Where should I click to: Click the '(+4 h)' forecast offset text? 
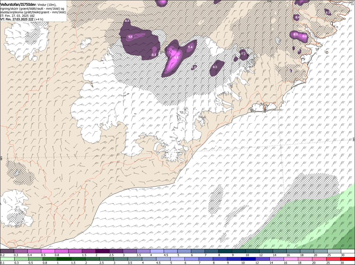(x=39, y=19)
